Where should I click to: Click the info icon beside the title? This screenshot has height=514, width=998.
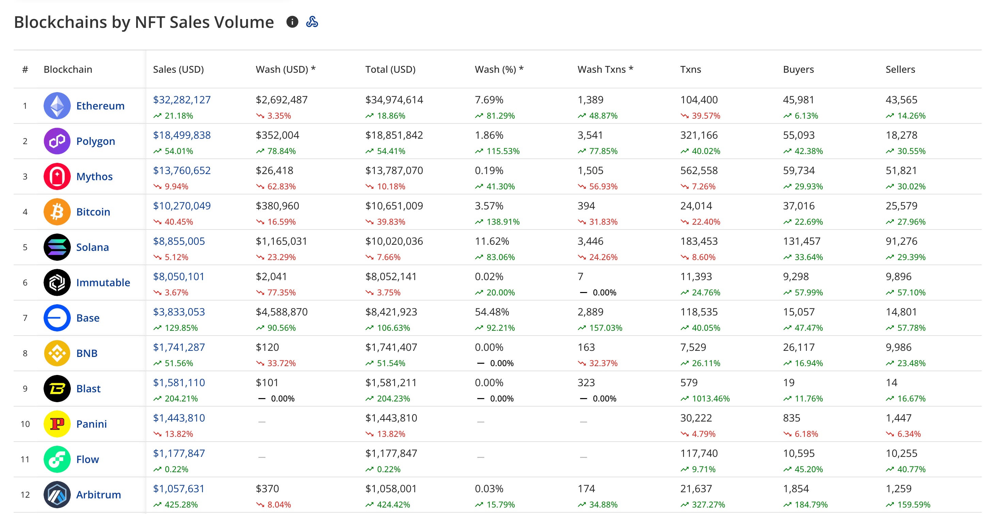point(292,22)
